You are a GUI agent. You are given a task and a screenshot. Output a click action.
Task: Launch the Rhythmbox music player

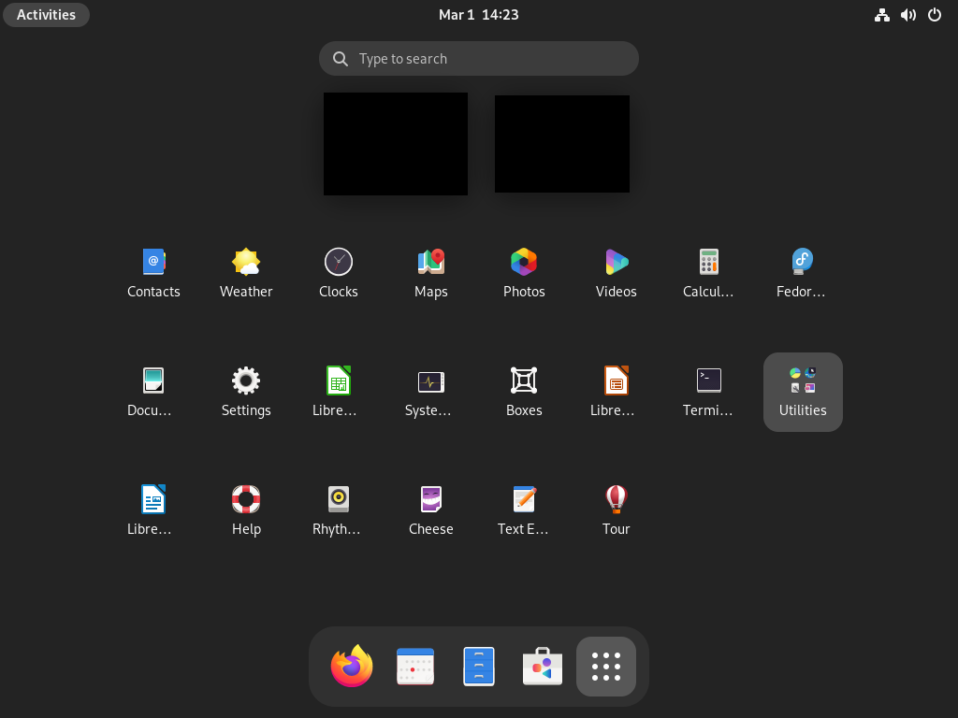pyautogui.click(x=339, y=510)
